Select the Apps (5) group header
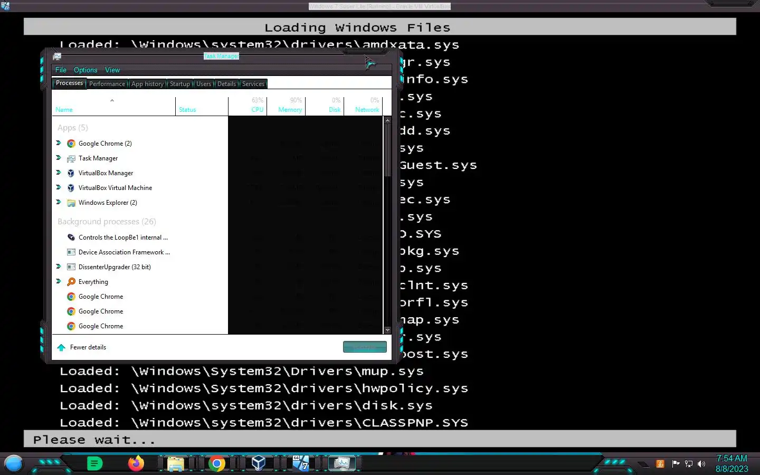The width and height of the screenshot is (760, 475). click(x=73, y=128)
